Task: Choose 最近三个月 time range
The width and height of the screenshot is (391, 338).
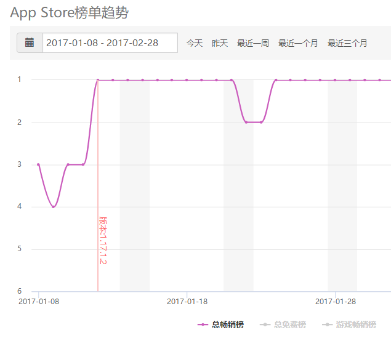Action: pyautogui.click(x=347, y=43)
